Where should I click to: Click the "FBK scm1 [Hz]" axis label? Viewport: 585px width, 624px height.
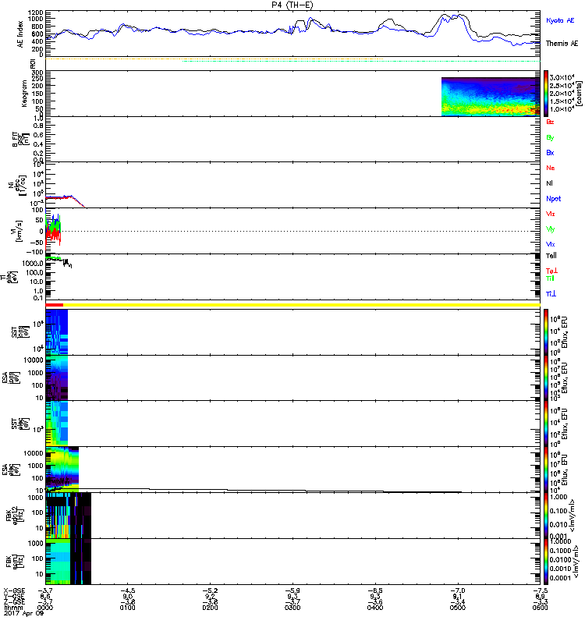point(15,561)
